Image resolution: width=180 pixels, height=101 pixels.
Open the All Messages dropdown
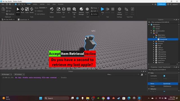click(x=7, y=74)
